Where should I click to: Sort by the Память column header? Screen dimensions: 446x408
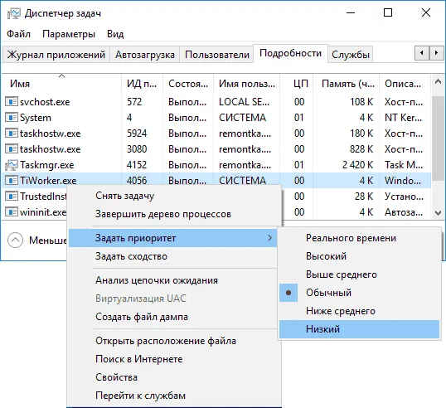[x=347, y=84]
